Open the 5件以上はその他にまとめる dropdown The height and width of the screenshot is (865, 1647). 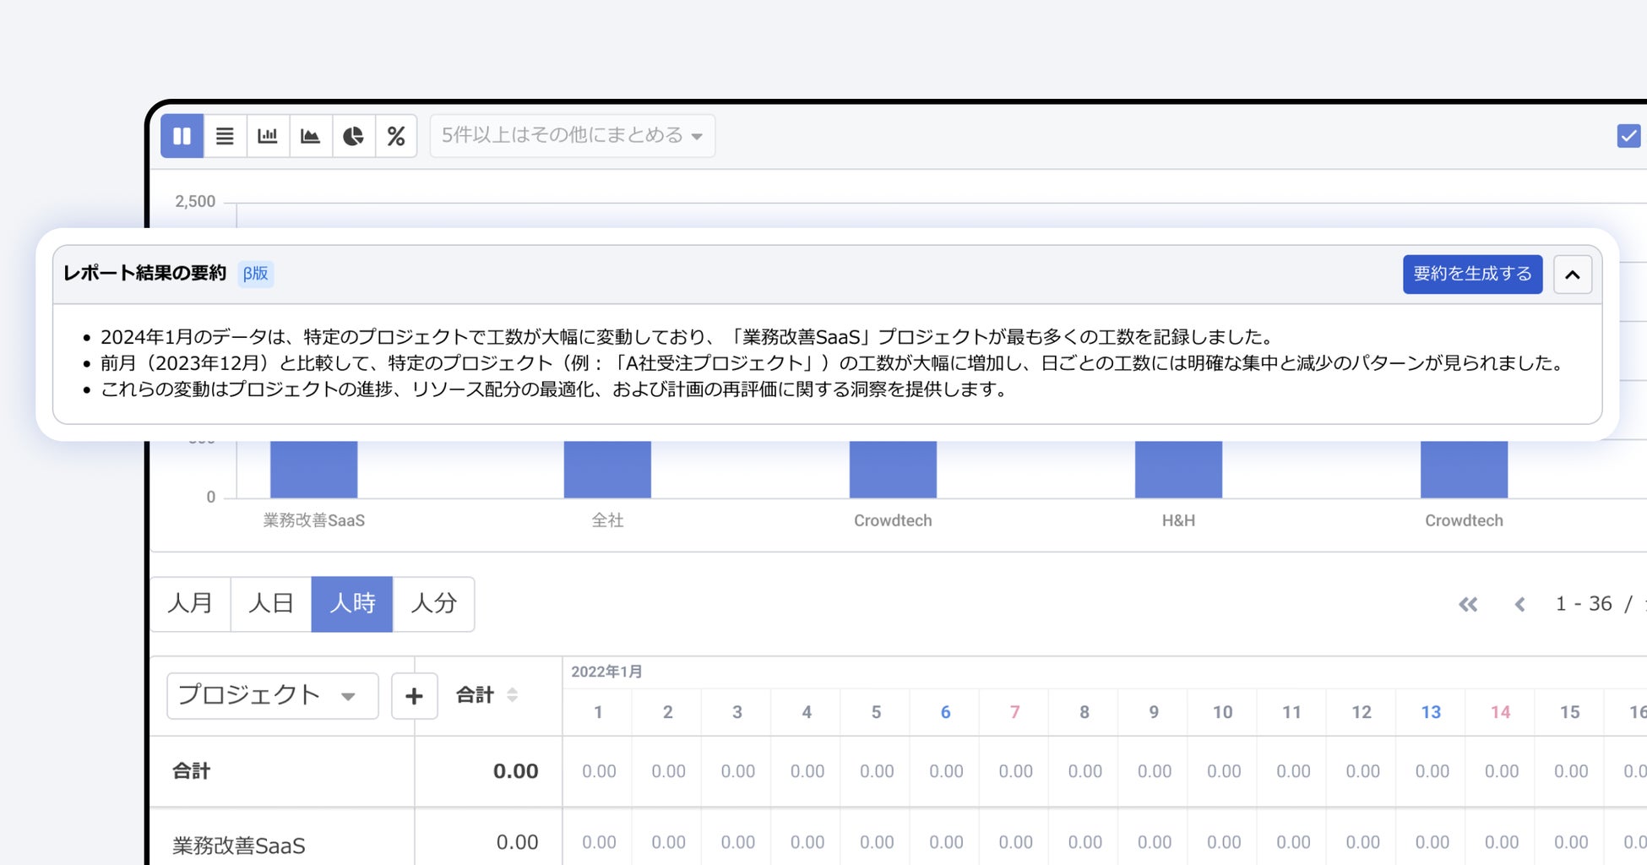(x=573, y=136)
